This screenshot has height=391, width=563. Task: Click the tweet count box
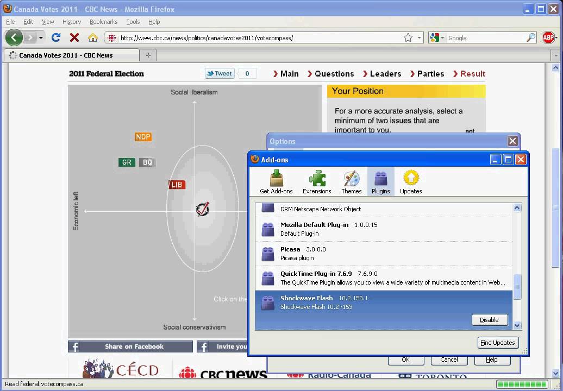[x=247, y=73]
